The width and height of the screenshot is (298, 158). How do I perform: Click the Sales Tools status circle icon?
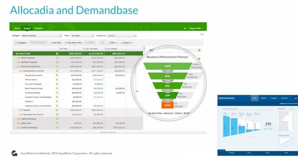click(57, 123)
